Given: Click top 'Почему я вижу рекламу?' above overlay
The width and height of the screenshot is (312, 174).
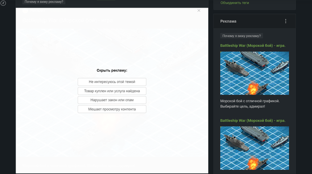Looking at the screenshot, I should (44, 2).
